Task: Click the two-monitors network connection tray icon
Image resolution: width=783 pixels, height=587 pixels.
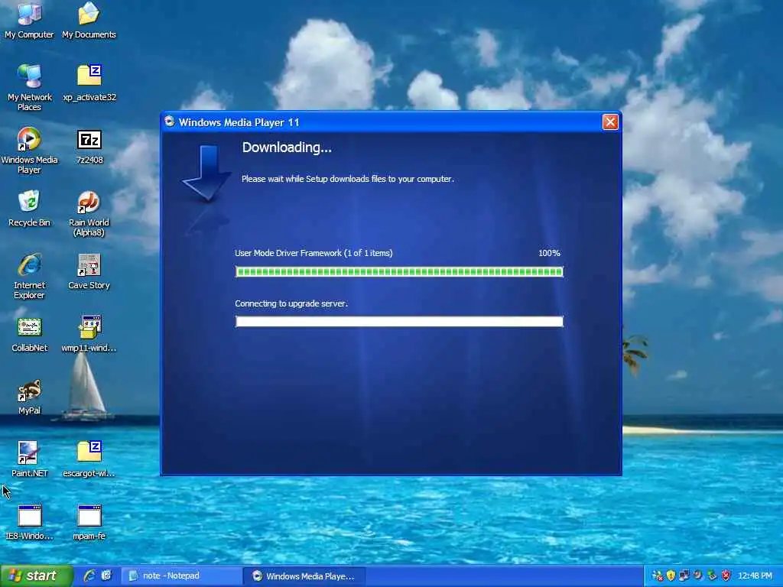Action: [684, 576]
